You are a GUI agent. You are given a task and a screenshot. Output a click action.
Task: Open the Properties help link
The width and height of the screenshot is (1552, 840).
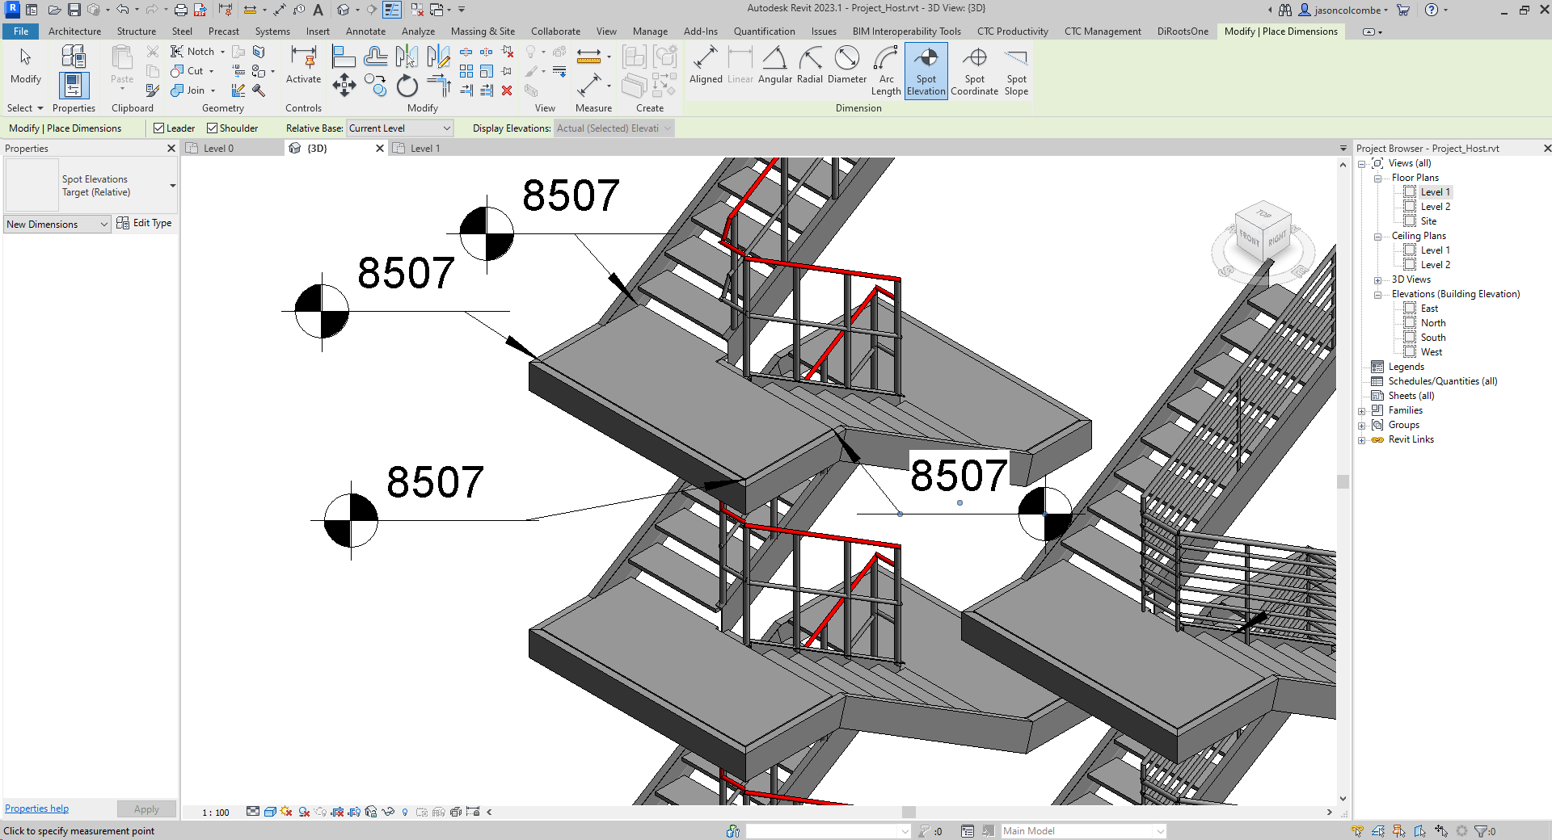click(x=36, y=808)
